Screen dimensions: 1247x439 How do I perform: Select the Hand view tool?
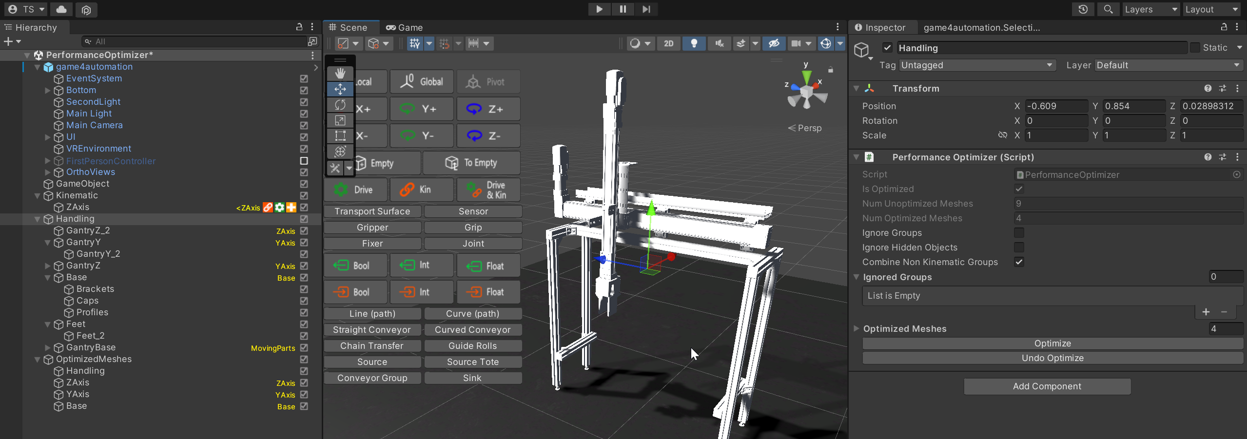pyautogui.click(x=340, y=73)
